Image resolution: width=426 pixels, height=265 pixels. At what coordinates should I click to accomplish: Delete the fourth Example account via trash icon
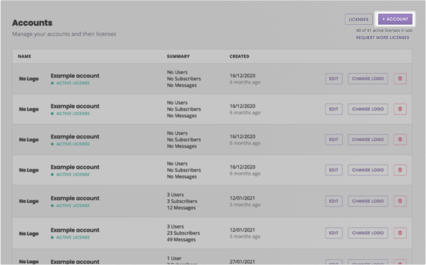(x=400, y=170)
